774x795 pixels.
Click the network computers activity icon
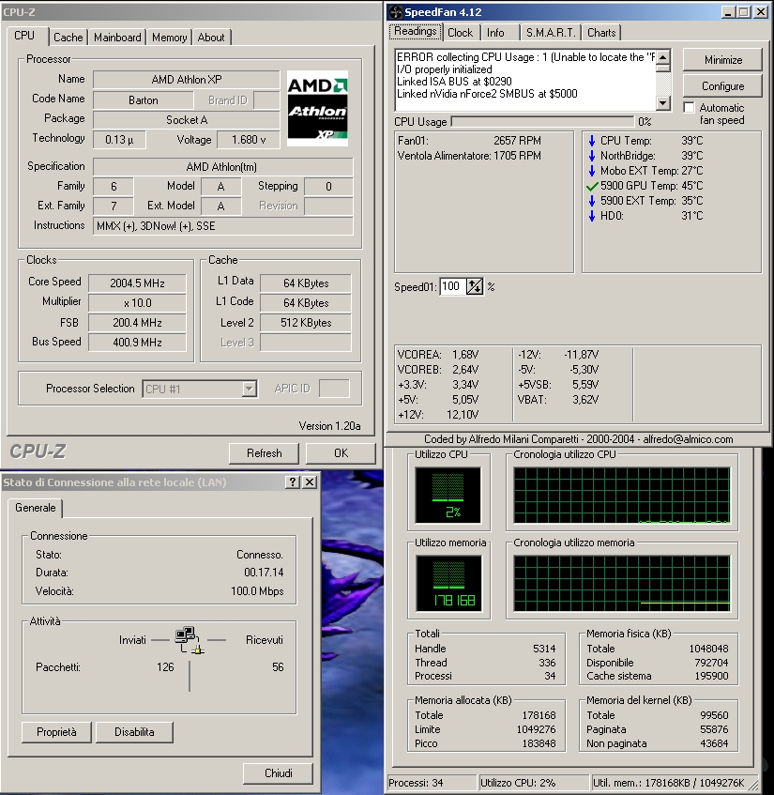tap(189, 640)
